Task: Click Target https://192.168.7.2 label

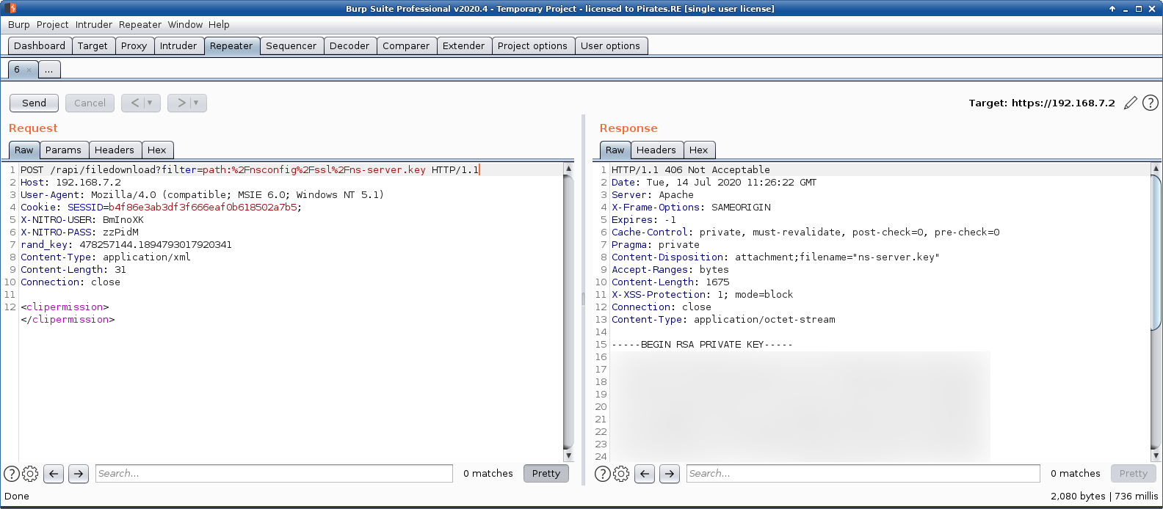Action: pyautogui.click(x=1042, y=103)
